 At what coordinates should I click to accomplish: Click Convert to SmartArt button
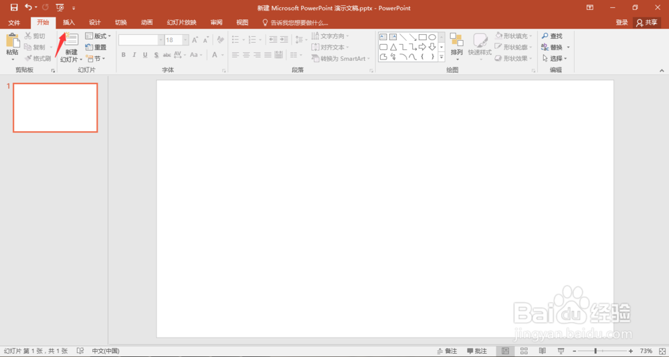(341, 58)
